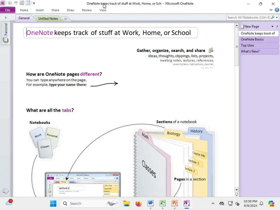Toggle the Full Page View icon
Image resolution: width=280 pixels, height=210 pixels.
pos(28,3)
